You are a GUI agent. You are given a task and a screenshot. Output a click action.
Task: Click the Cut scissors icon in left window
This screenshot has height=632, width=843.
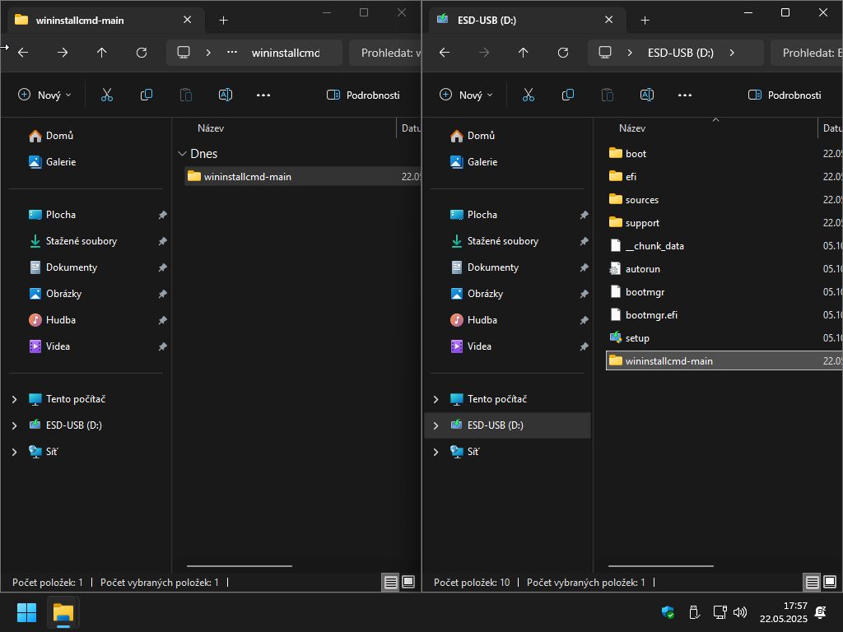(107, 95)
